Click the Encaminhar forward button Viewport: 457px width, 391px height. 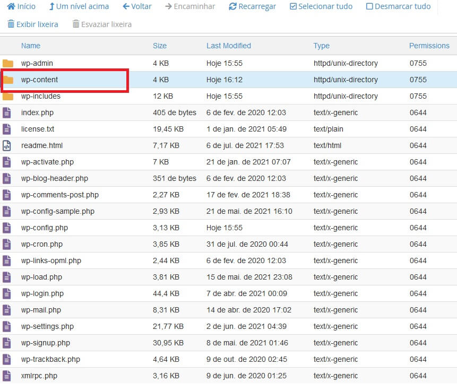[x=190, y=6]
